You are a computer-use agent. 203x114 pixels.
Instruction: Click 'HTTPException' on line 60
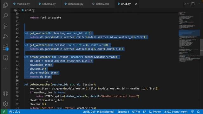(54, 96)
